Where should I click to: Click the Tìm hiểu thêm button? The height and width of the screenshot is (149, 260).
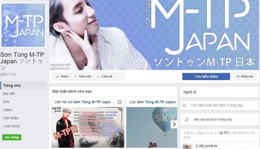pyautogui.click(x=206, y=77)
